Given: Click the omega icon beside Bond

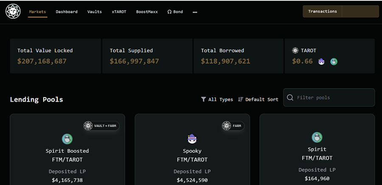Looking at the screenshot, I should (169, 12).
